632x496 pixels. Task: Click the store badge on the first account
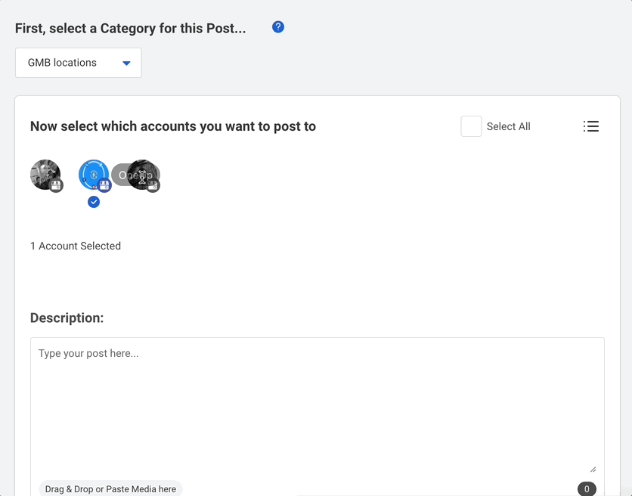click(56, 185)
